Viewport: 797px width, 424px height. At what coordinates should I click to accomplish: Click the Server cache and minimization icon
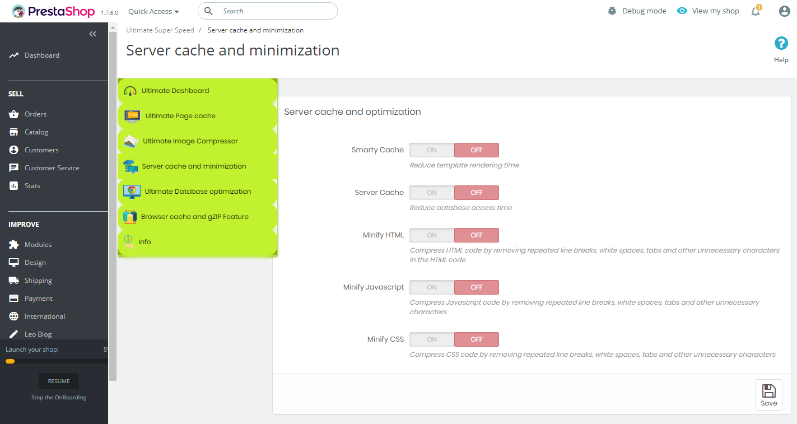point(130,166)
